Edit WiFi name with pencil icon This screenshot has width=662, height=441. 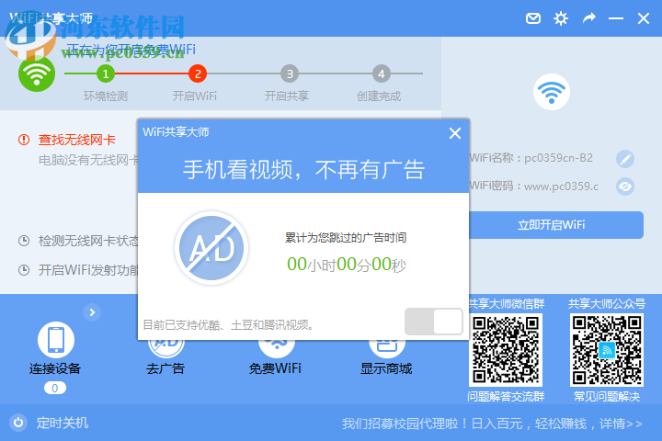point(625,159)
